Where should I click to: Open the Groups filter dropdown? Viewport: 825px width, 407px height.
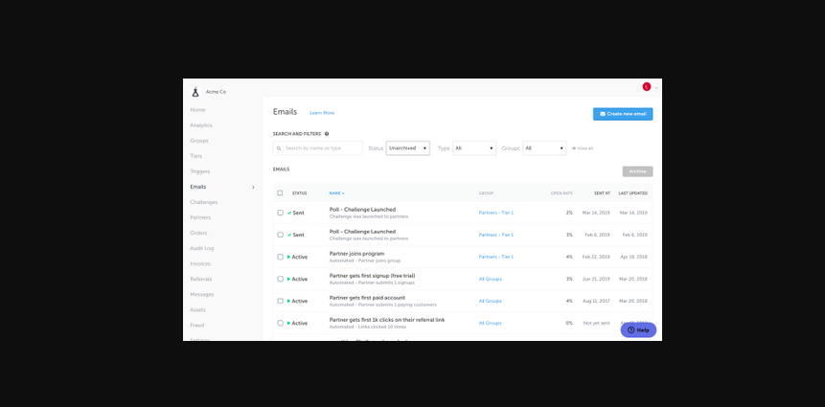(544, 148)
